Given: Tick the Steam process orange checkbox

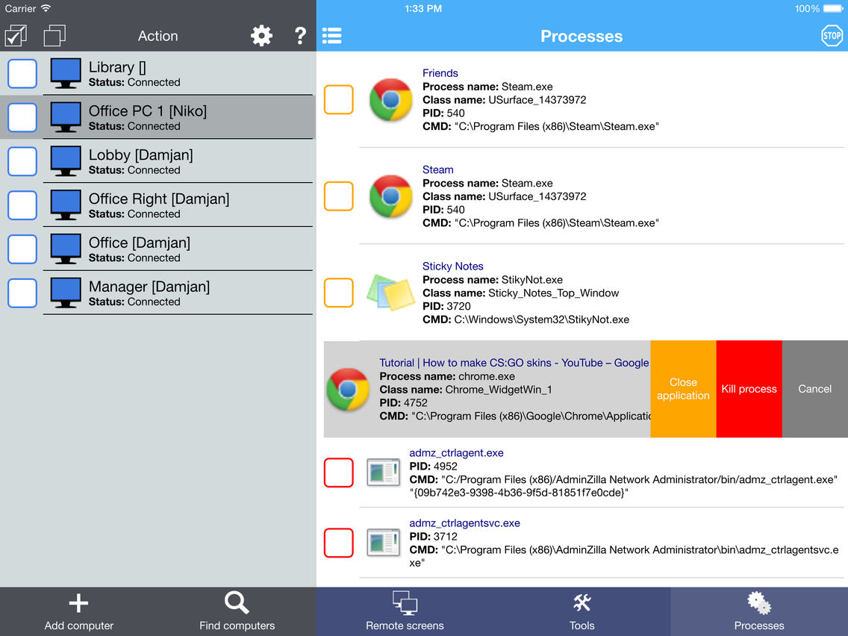Looking at the screenshot, I should [339, 196].
